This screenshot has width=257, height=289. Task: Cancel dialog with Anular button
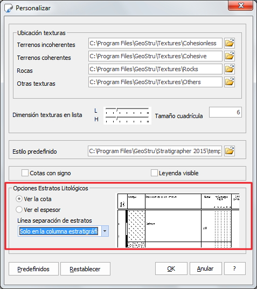click(x=206, y=269)
